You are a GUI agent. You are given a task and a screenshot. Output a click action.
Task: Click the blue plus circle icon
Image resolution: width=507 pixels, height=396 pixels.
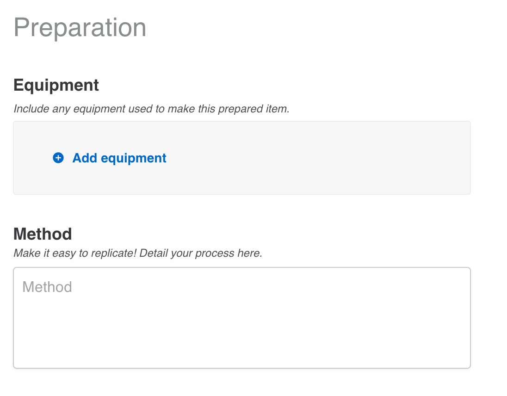(58, 158)
